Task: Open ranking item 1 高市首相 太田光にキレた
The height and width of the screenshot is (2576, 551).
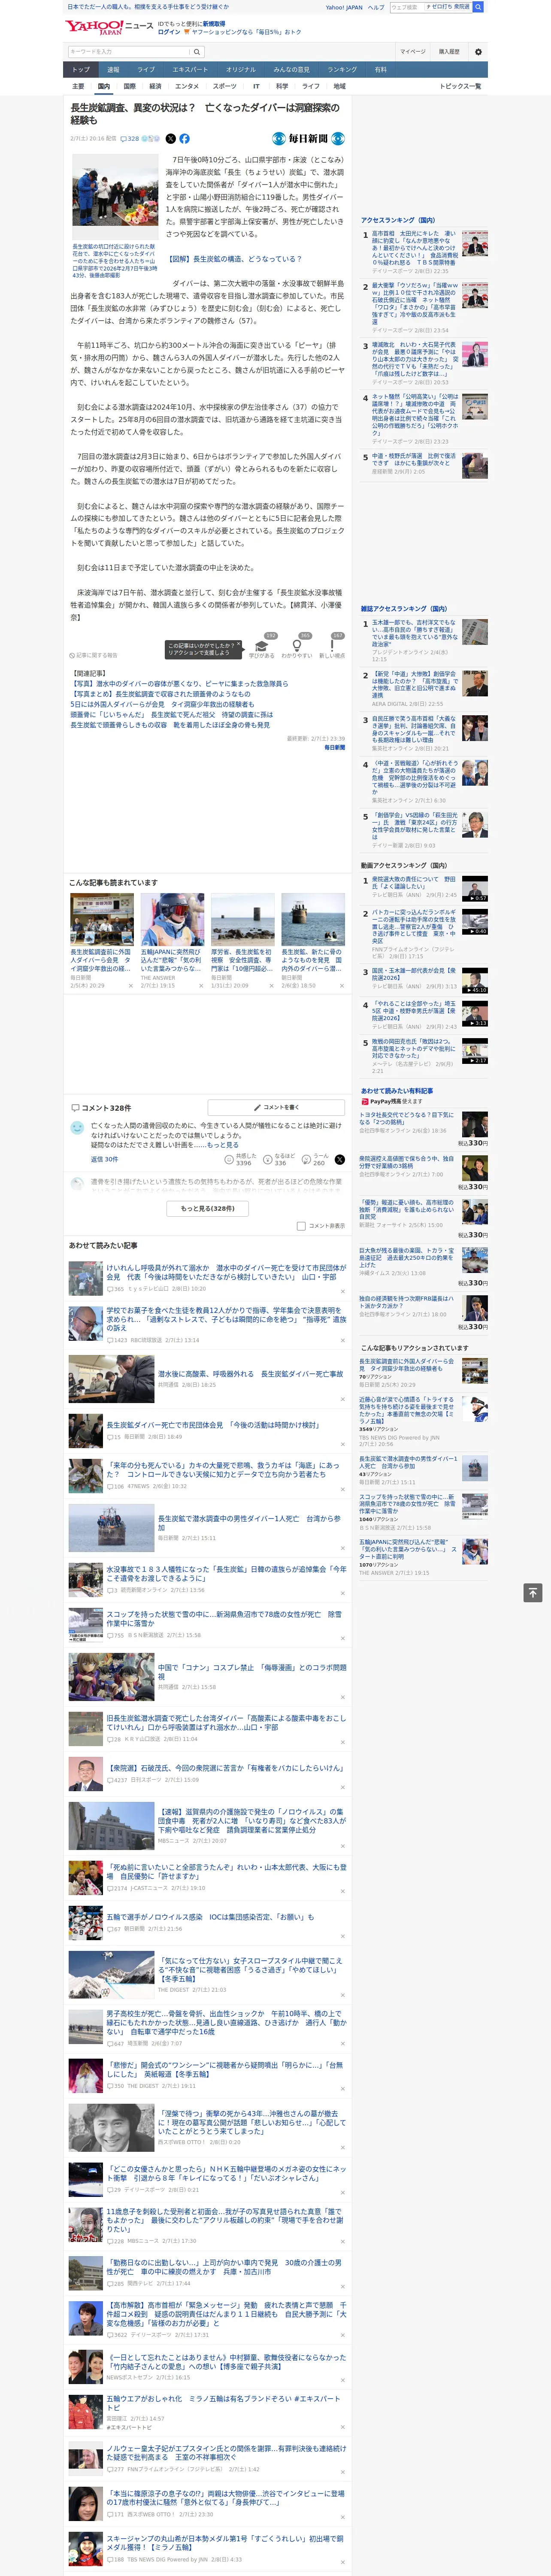Action: click(415, 248)
